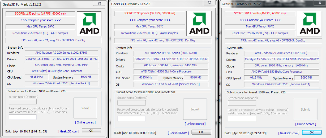Focus Screen name field in 2811-point window
This screenshot has height=138, width=326.
242,103
